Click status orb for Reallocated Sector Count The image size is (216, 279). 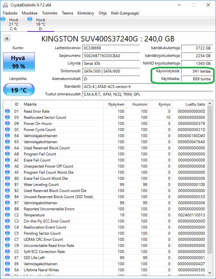pos(7,117)
